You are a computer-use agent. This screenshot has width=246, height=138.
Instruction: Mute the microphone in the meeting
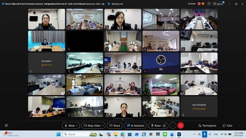pyautogui.click(x=70, y=125)
